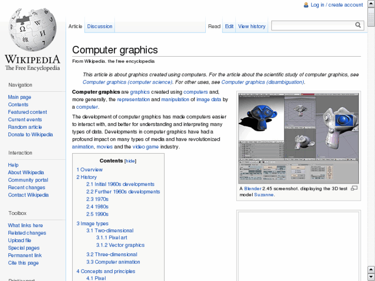This screenshot has height=281, width=375.
Task: Click the search magnifier icon
Action: point(358,25)
